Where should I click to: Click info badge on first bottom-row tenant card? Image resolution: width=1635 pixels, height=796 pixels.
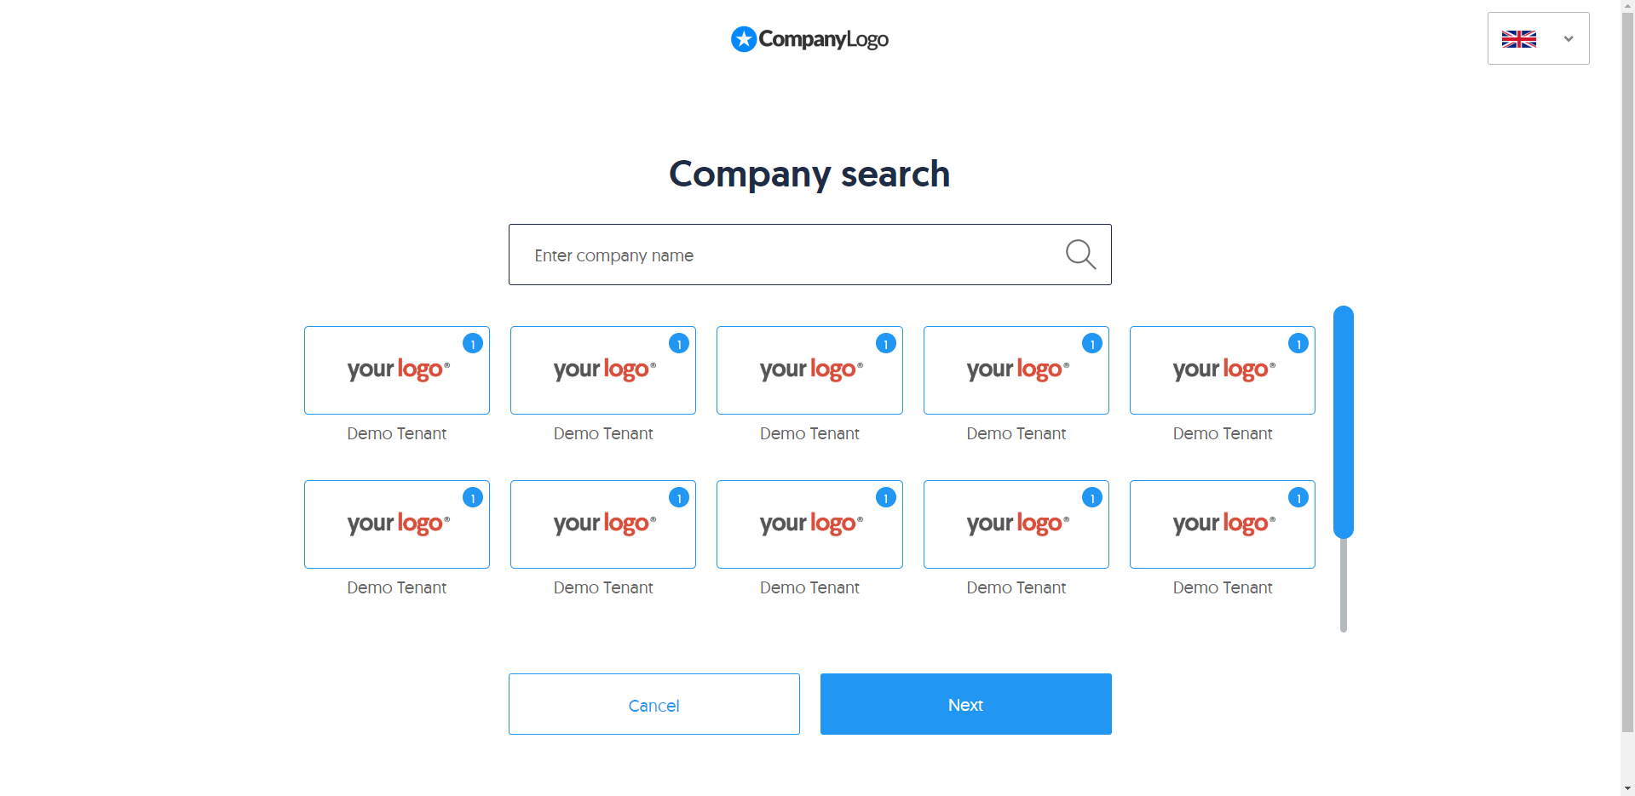[x=473, y=497]
